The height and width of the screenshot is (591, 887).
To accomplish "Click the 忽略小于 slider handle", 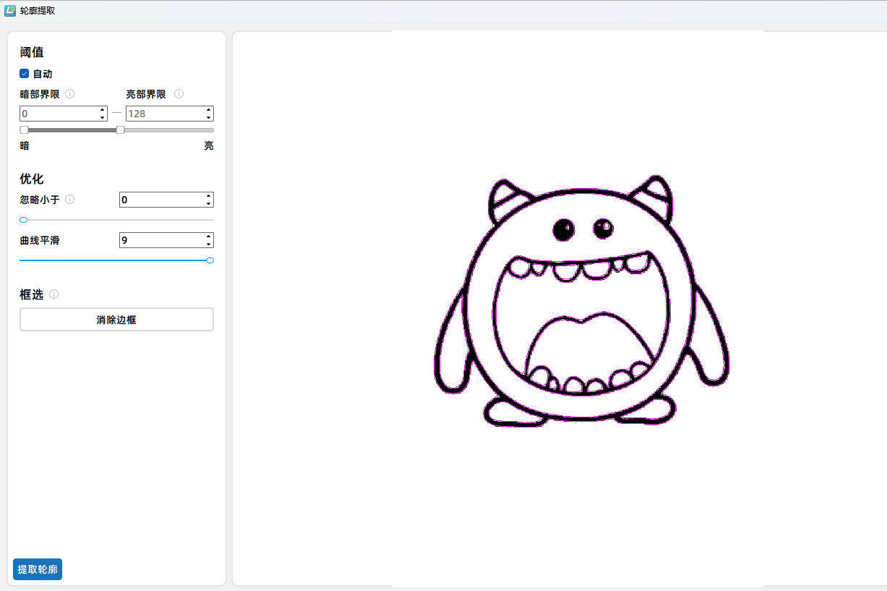I will 24,220.
